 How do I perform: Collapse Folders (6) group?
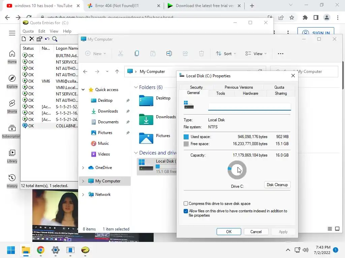point(136,87)
